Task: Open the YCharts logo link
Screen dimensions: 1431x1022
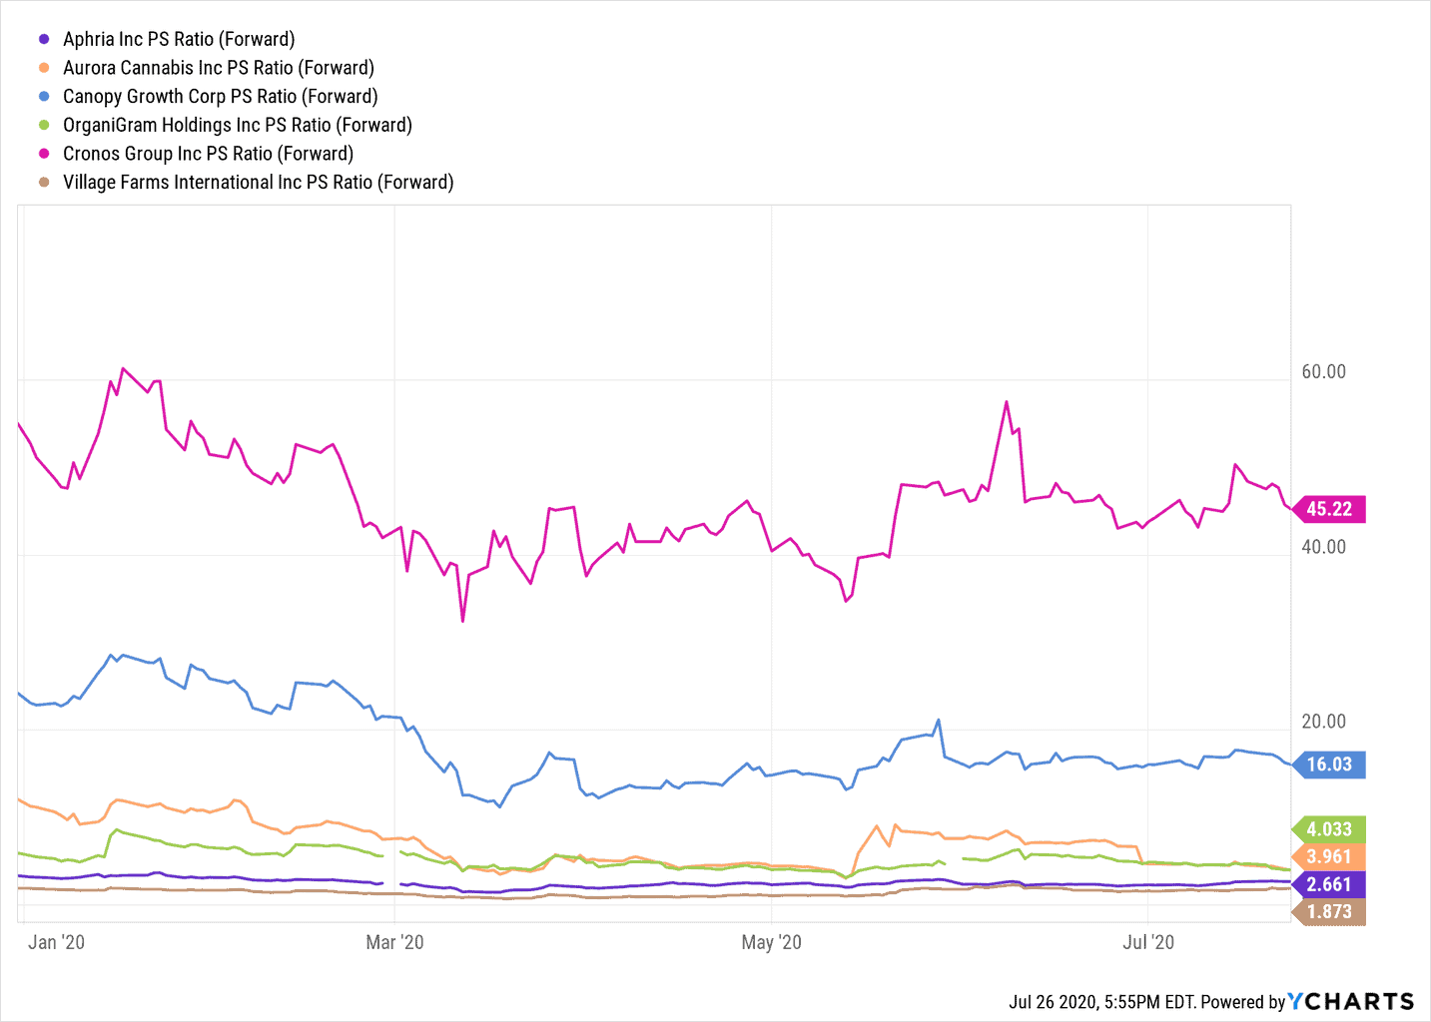Action: tap(1351, 1001)
